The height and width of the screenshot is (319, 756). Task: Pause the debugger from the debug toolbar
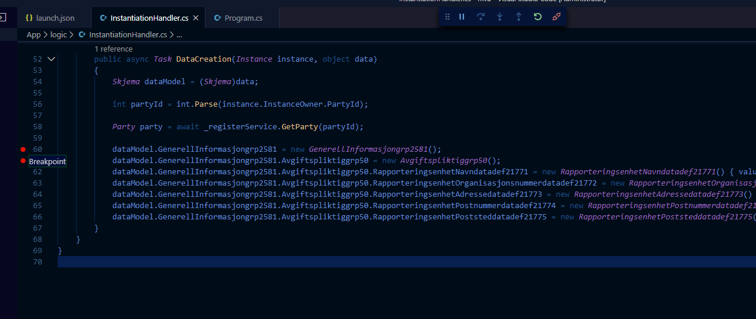[x=461, y=17]
